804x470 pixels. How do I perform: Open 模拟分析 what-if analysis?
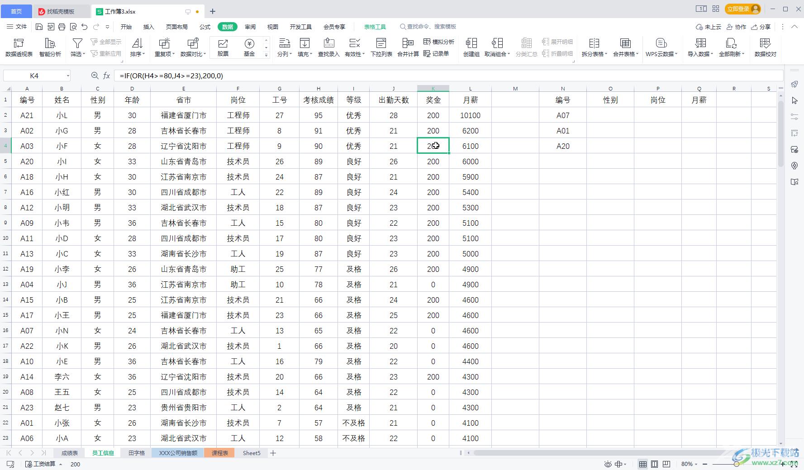coord(439,42)
